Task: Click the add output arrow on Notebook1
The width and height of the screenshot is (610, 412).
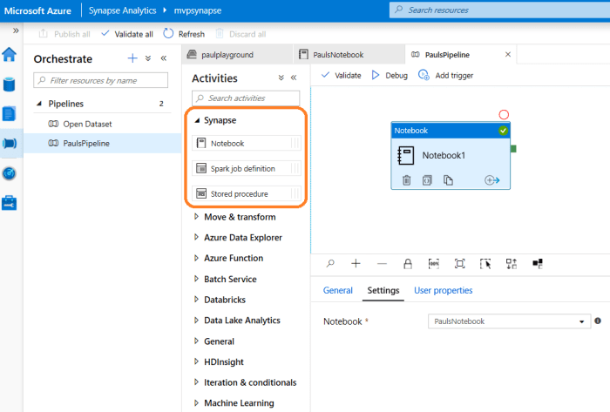Action: click(x=491, y=180)
